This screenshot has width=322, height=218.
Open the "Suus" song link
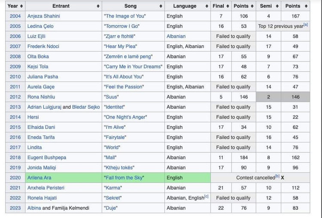111,97
